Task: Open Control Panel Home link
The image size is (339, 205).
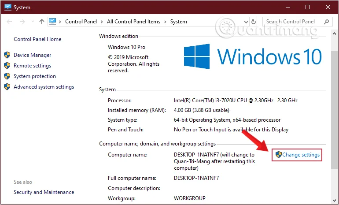Action: (x=37, y=39)
